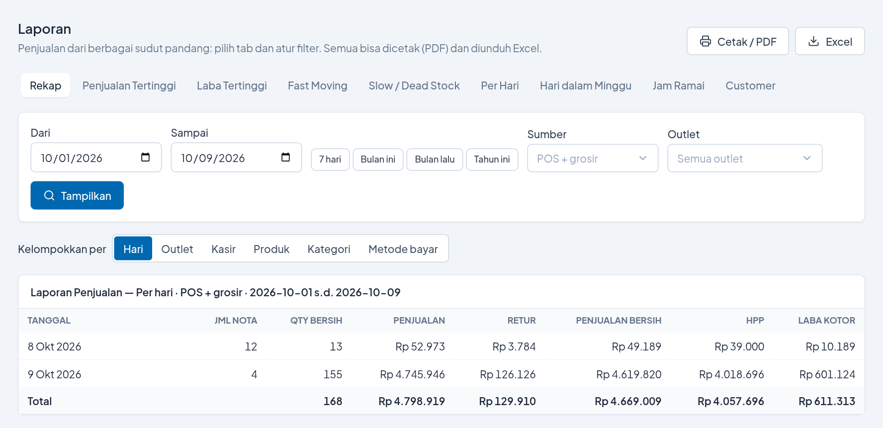
Task: Click the total laba kotor Rp 611.313
Action: pyautogui.click(x=827, y=401)
